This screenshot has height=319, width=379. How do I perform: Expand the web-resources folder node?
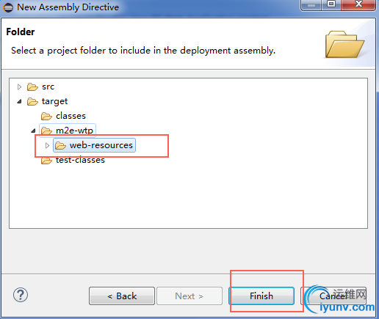[x=47, y=145]
